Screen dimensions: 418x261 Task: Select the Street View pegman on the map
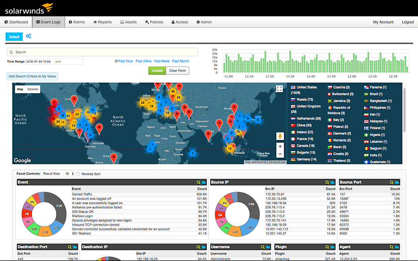click(x=280, y=136)
